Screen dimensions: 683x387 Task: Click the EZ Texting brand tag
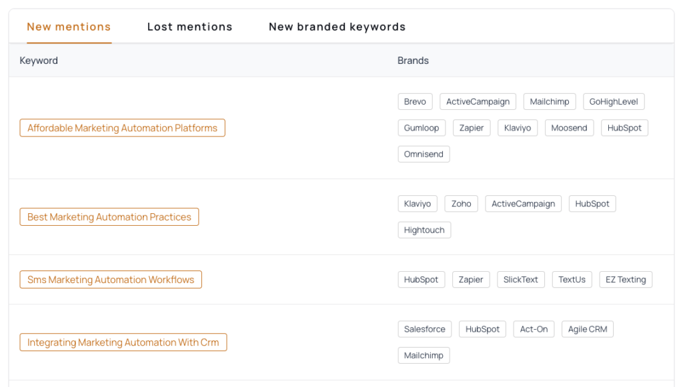tap(626, 280)
